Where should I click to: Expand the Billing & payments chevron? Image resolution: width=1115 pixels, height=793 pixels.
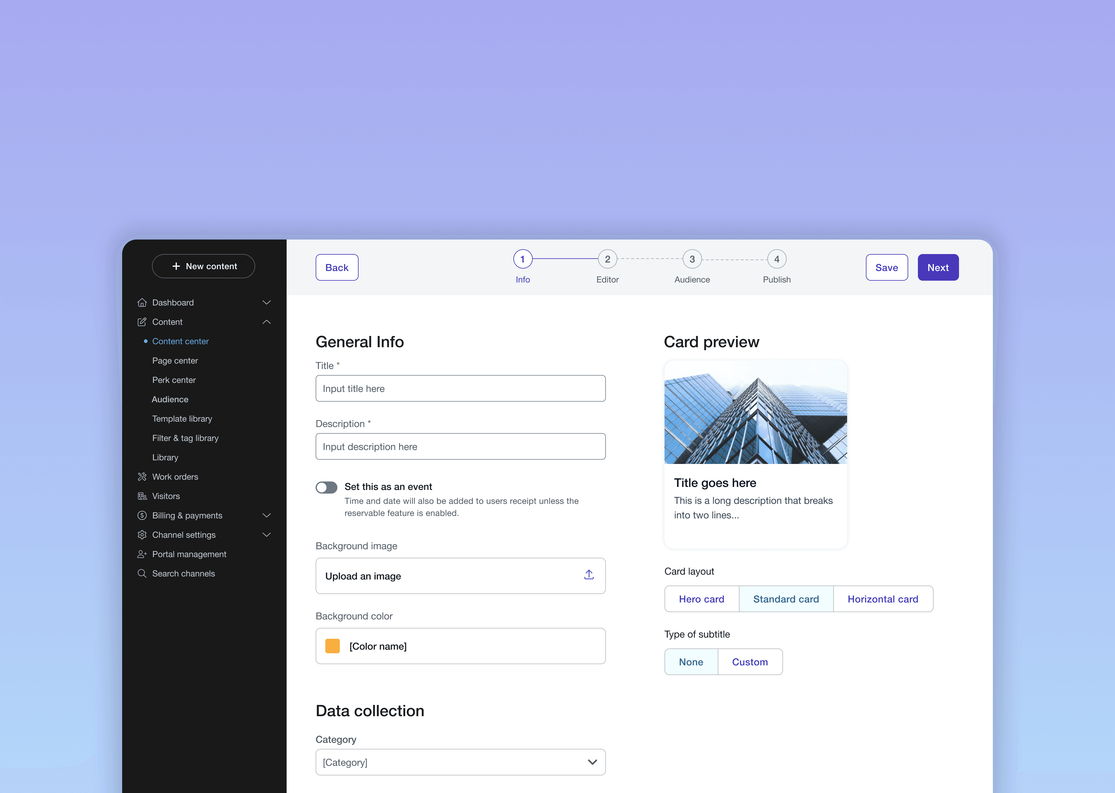pos(267,516)
